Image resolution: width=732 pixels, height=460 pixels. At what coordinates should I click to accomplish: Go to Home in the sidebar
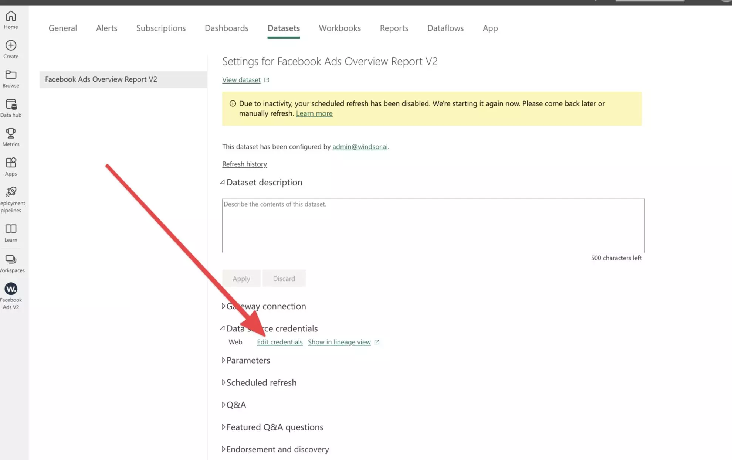(x=11, y=20)
